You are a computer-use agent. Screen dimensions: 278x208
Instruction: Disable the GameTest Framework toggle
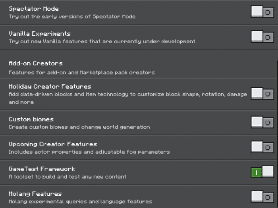tap(263, 172)
